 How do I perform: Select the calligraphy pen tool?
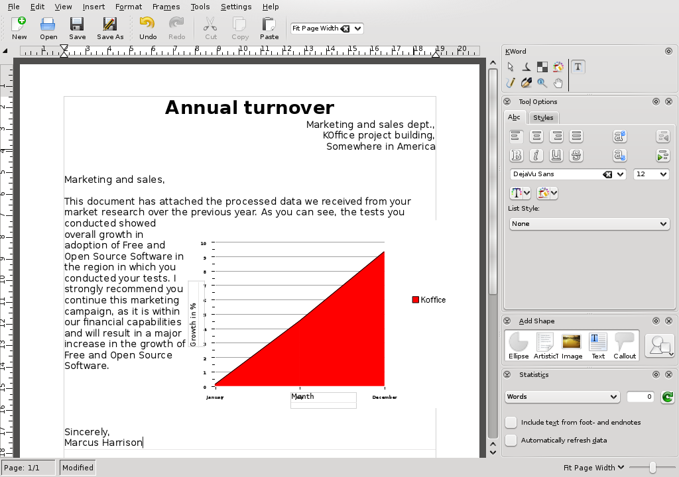(x=526, y=82)
